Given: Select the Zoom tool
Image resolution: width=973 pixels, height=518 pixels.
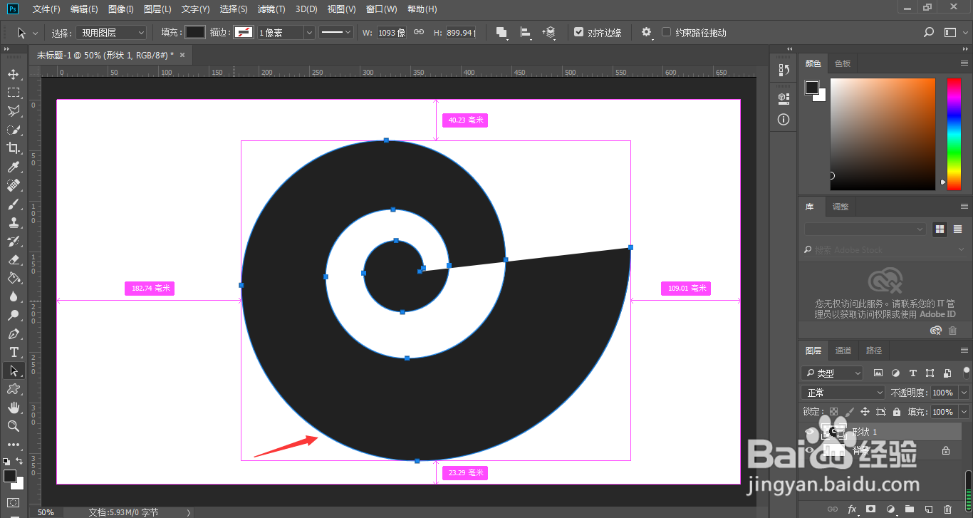Looking at the screenshot, I should (13, 426).
